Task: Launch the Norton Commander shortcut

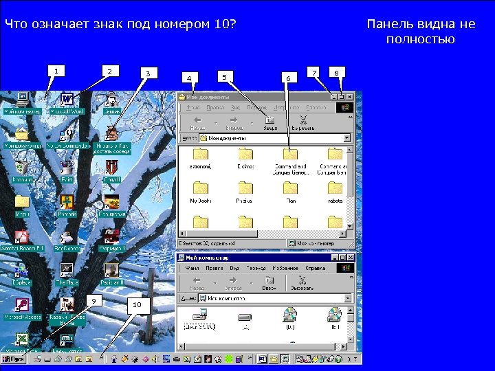Action: (x=67, y=138)
